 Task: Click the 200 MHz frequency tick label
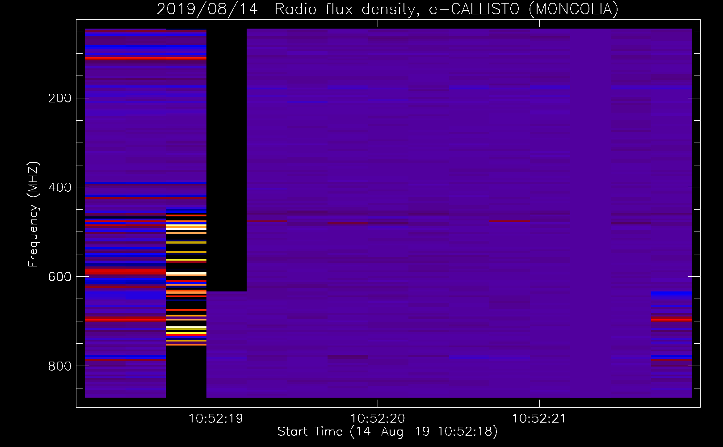(60, 98)
